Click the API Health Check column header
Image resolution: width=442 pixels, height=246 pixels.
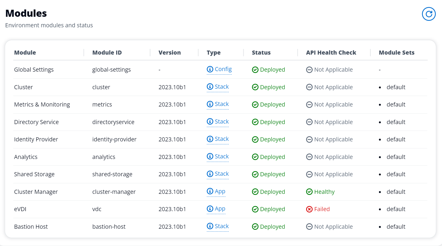point(331,52)
